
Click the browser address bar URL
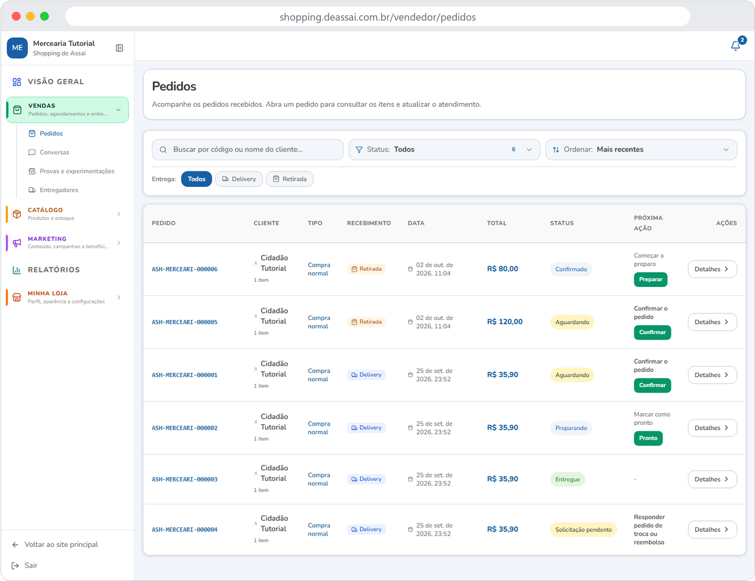click(x=377, y=17)
